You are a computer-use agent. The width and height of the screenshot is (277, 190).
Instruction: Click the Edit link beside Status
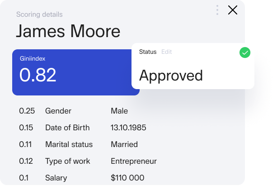[167, 52]
